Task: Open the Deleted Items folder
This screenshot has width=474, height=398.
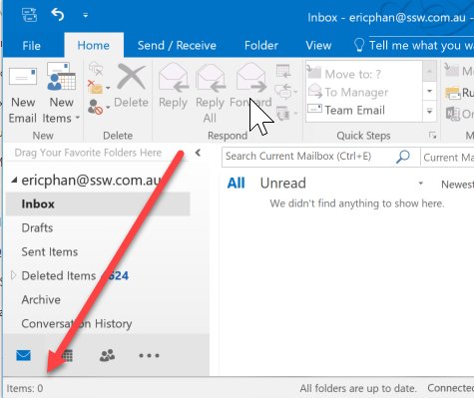Action: (59, 276)
